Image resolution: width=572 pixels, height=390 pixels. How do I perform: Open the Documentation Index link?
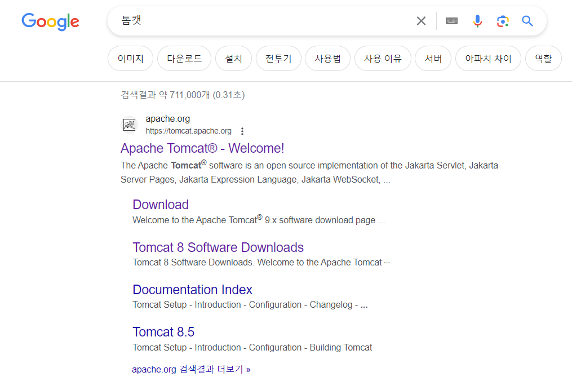coord(192,290)
